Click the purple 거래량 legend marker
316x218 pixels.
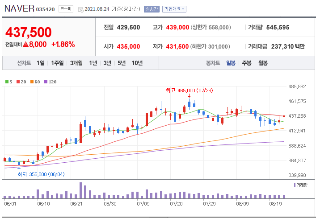(x=295, y=185)
